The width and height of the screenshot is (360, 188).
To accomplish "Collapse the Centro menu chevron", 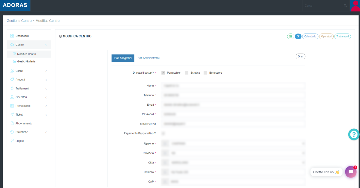I will point(46,45).
